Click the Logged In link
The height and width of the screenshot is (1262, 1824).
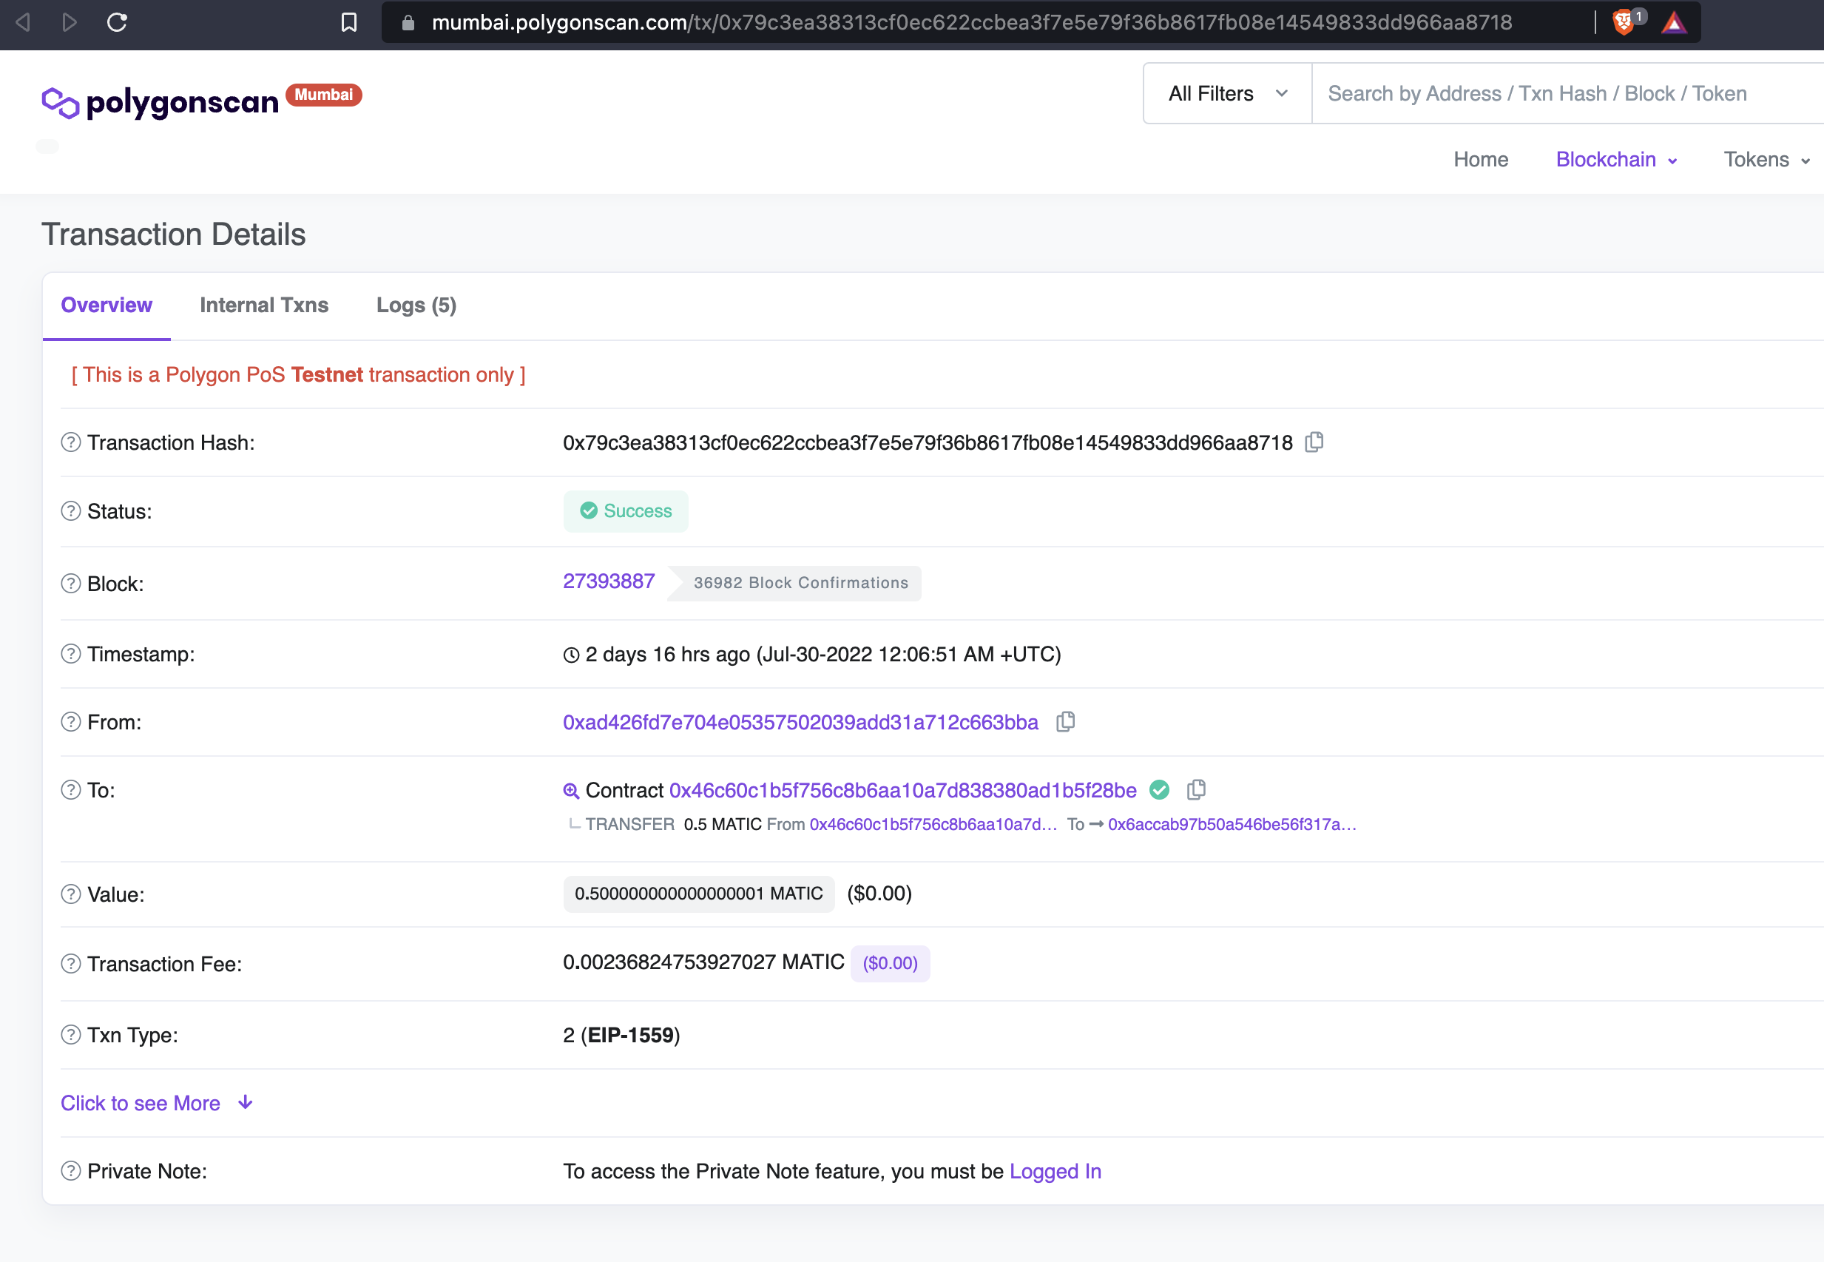(1055, 1171)
